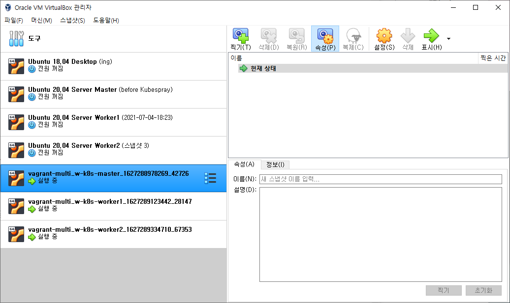The image size is (510, 303).
Task: Maximize the VirtualBox Manager window
Action: click(476, 7)
